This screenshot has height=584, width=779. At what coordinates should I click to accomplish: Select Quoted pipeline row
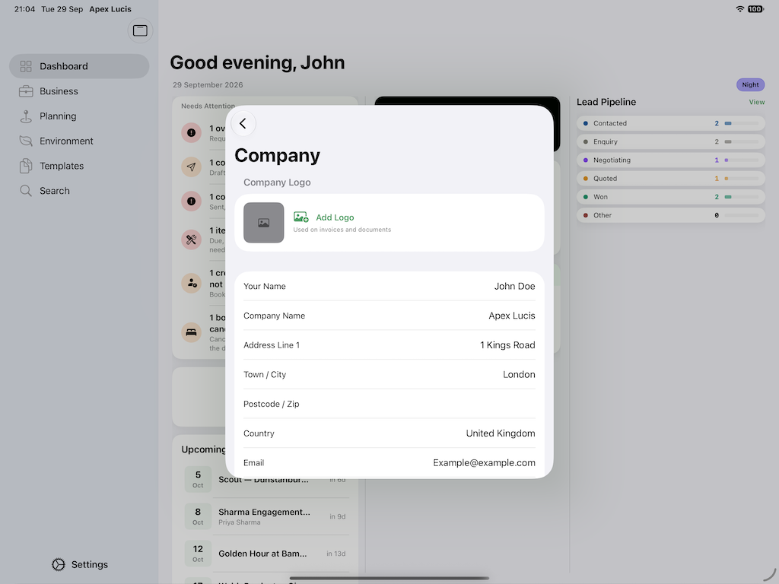[671, 178]
